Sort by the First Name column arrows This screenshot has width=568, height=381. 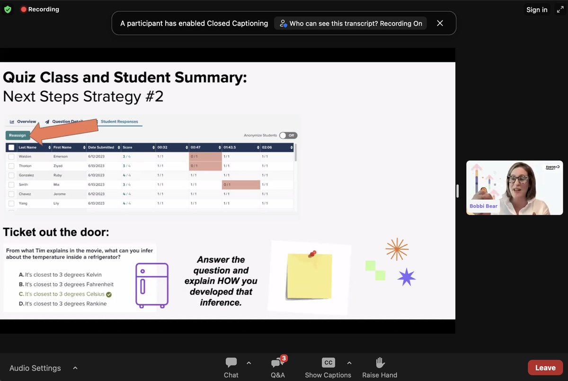coord(84,147)
